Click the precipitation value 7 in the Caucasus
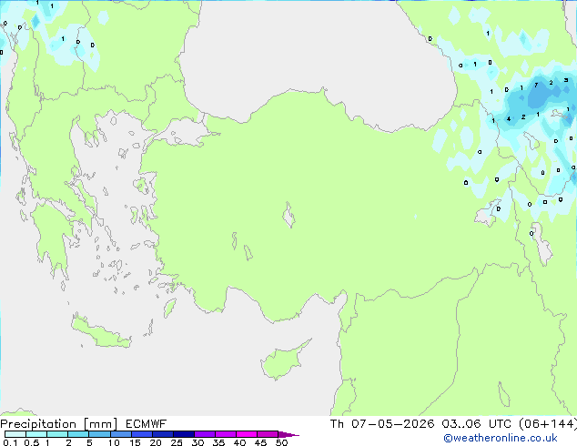Screen dimensions: 577x446 536,86
